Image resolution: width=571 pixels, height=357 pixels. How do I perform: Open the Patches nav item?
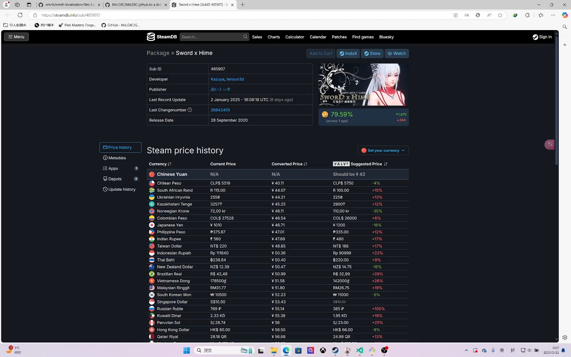coord(339,37)
